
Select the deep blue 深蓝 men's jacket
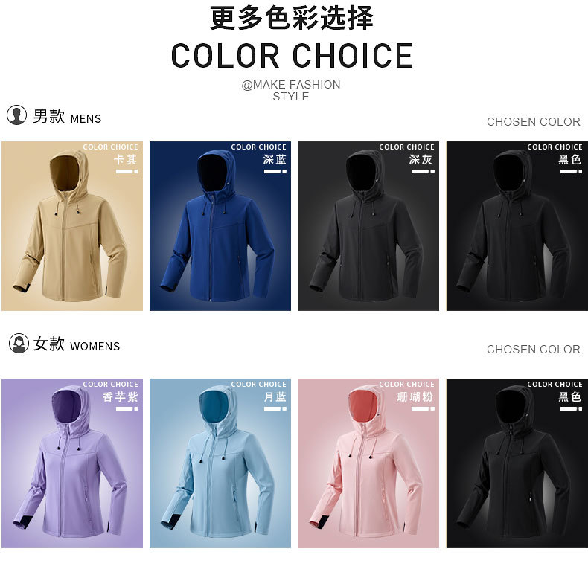click(x=220, y=226)
